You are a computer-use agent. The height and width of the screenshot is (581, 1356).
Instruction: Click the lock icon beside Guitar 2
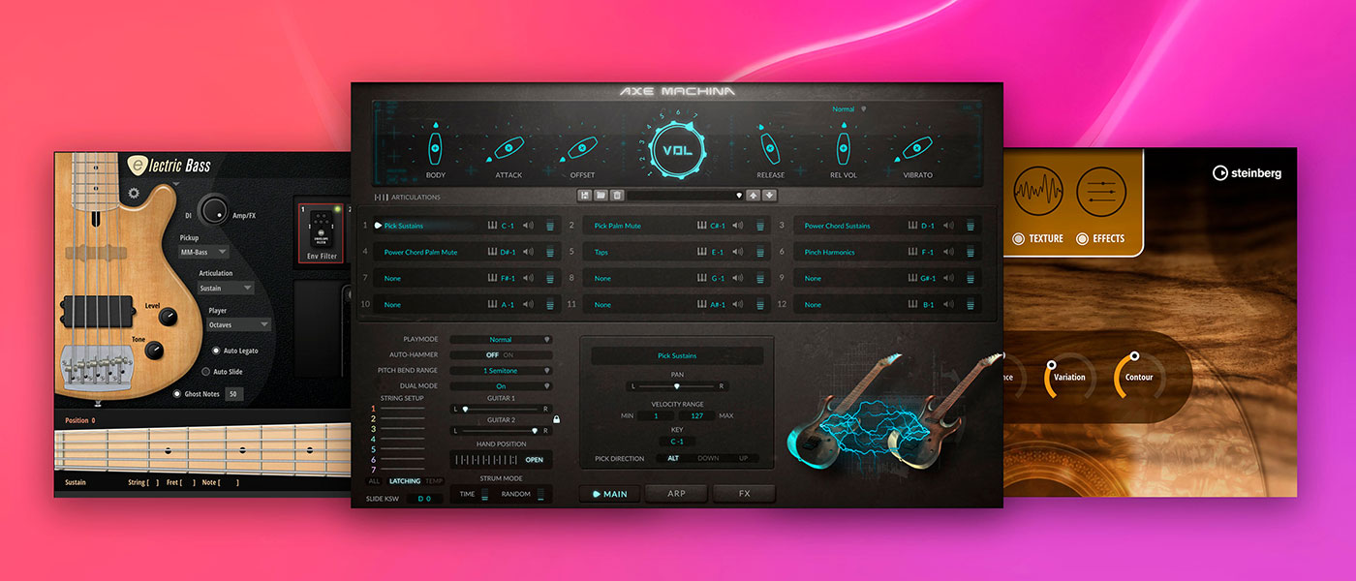(556, 419)
